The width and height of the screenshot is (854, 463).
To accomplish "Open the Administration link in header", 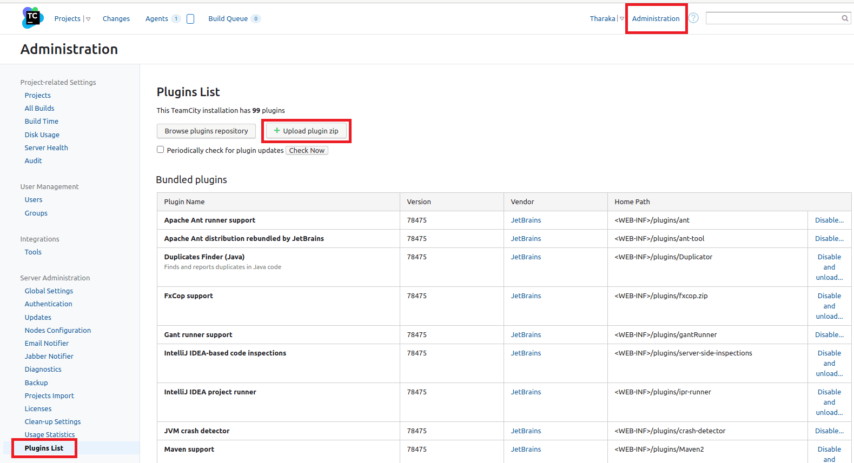I will tap(656, 18).
